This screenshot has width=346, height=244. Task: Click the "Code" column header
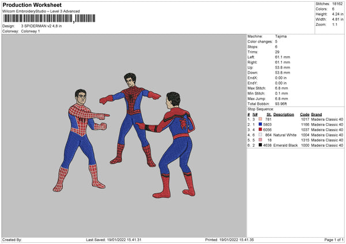coord(304,115)
